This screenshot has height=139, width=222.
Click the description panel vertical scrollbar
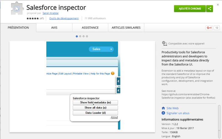click(x=219, y=122)
